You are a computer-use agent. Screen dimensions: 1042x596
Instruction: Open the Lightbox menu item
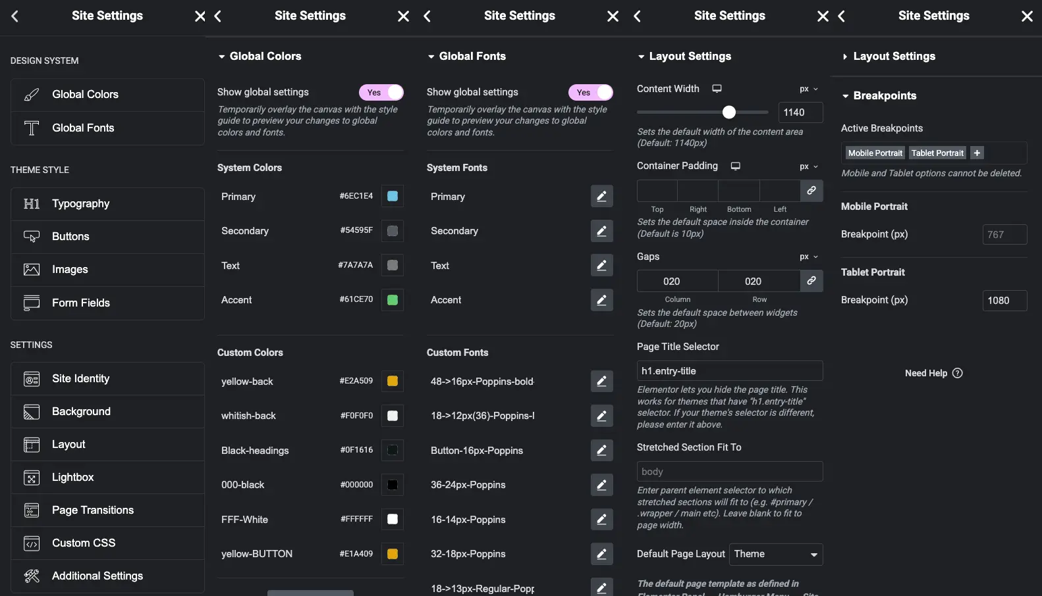[x=107, y=478]
